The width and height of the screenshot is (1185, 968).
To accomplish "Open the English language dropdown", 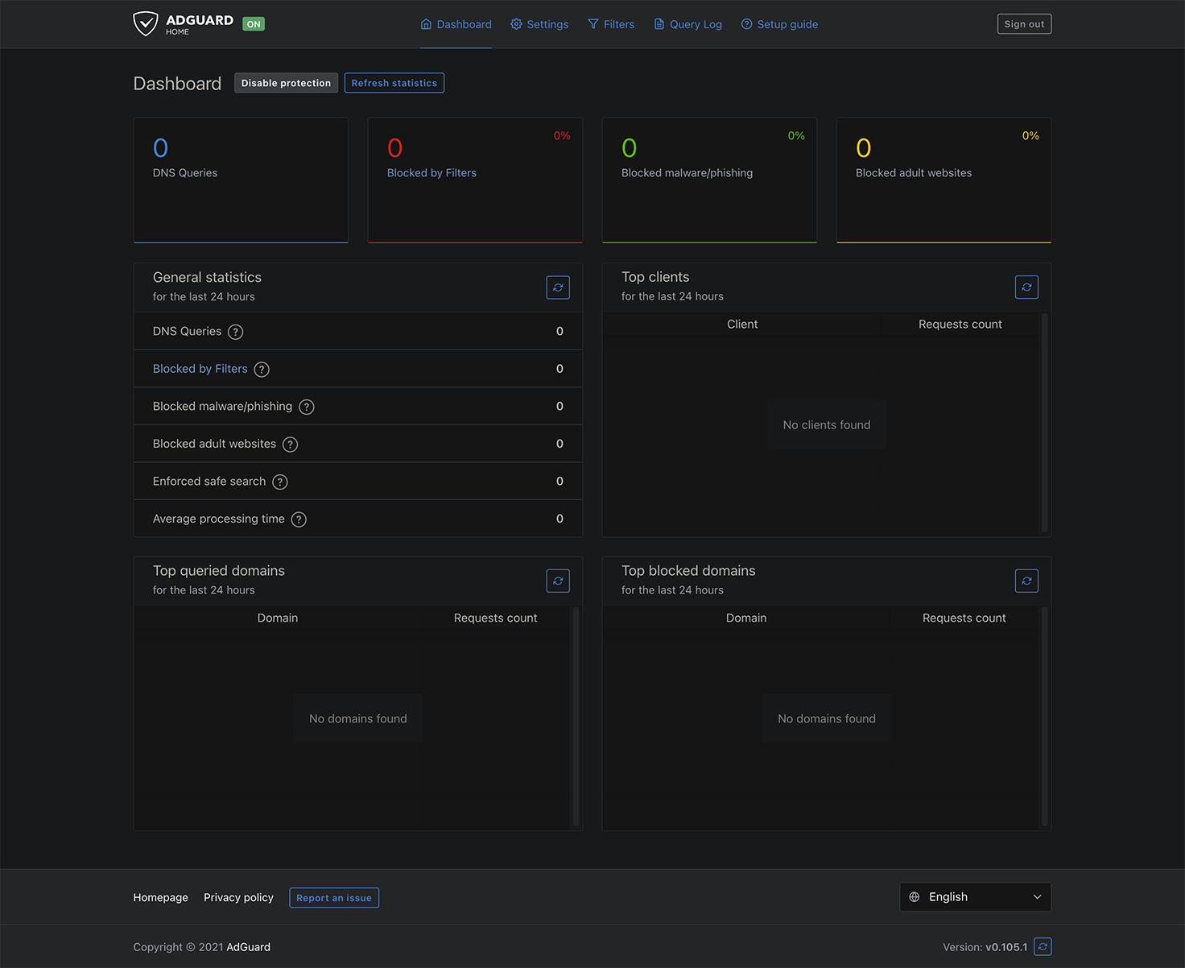I will tap(975, 896).
